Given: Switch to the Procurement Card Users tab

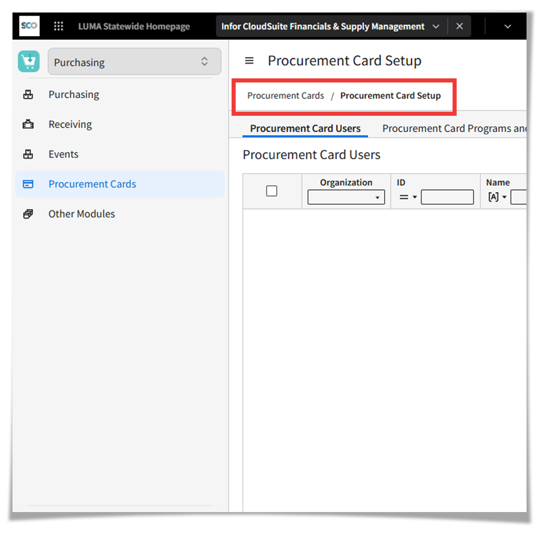Looking at the screenshot, I should point(305,128).
